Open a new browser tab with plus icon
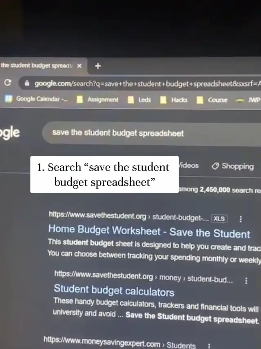Screen dimensions: 261x349 pyautogui.click(x=98, y=66)
